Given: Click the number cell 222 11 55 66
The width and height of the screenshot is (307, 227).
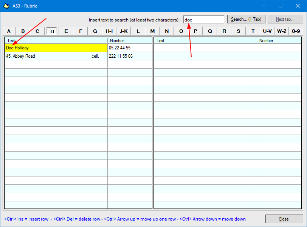Looking at the screenshot, I should 129,56.
